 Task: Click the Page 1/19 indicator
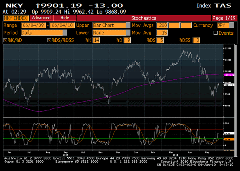[224, 18]
